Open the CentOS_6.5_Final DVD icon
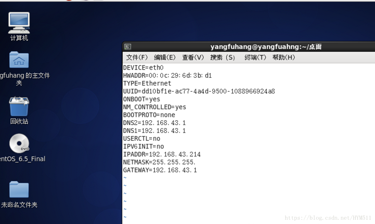Image resolution: width=375 pixels, height=224 pixels. tap(19, 143)
